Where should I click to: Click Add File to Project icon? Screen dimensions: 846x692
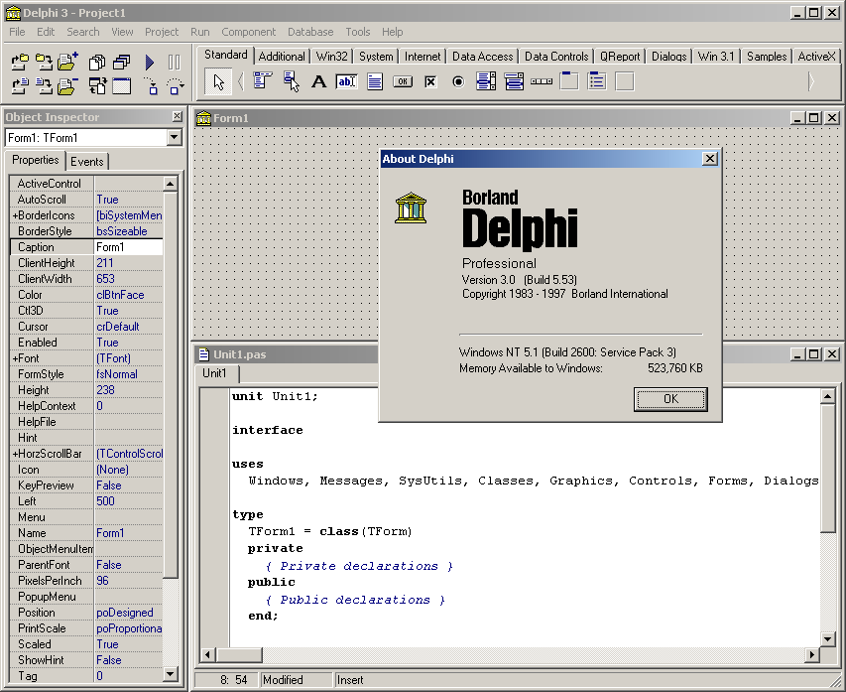pyautogui.click(x=67, y=63)
